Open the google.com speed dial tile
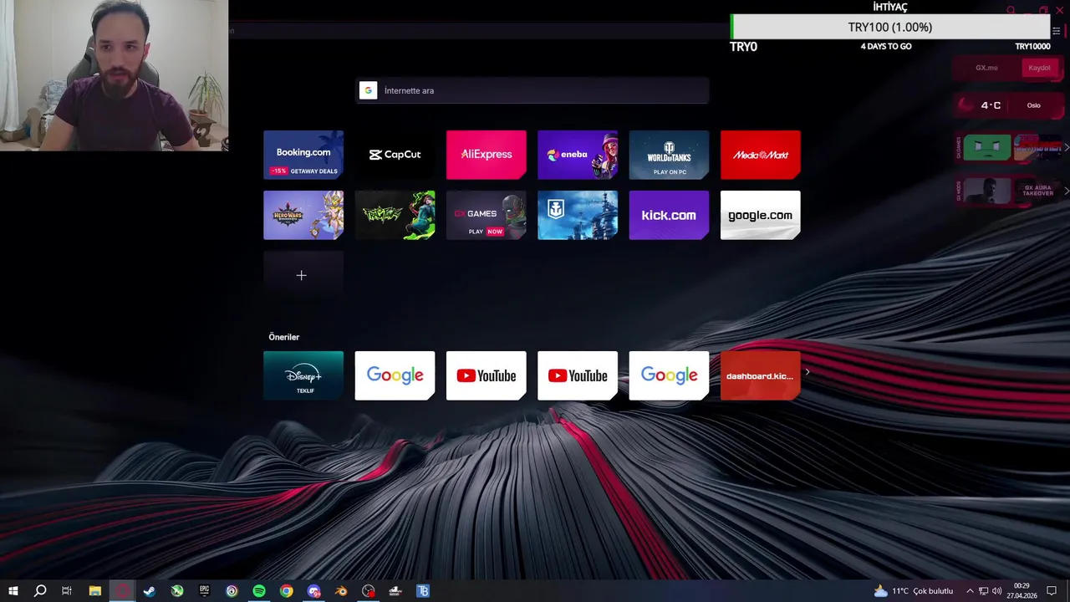This screenshot has width=1070, height=602. pos(761,215)
